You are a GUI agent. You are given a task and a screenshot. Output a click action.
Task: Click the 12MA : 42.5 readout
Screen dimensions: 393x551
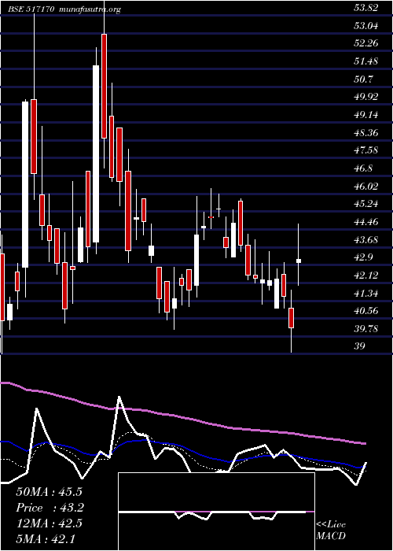coord(49,523)
